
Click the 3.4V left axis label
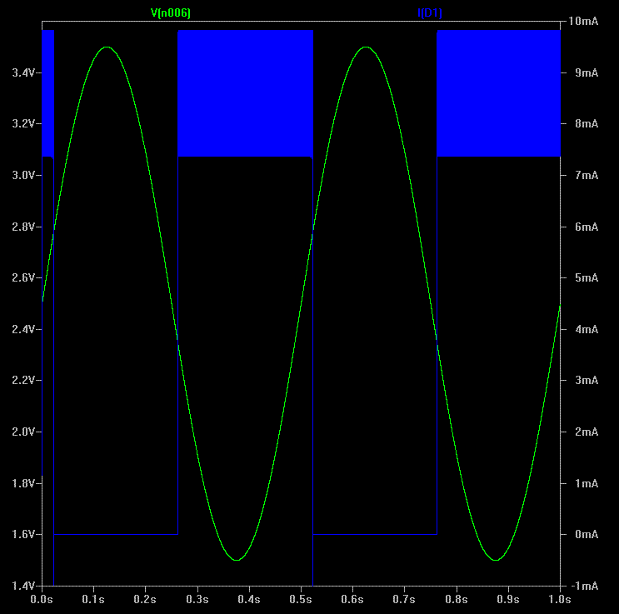[23, 73]
